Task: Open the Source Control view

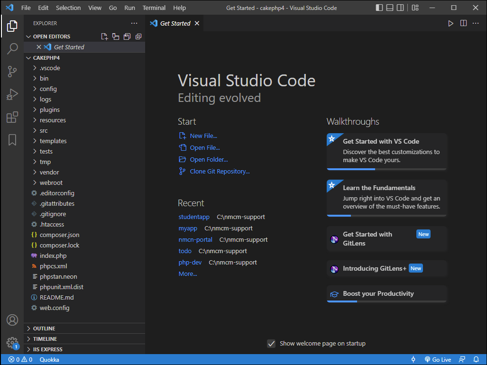Action: click(x=12, y=72)
